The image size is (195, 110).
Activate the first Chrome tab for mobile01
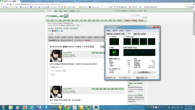point(10,1)
